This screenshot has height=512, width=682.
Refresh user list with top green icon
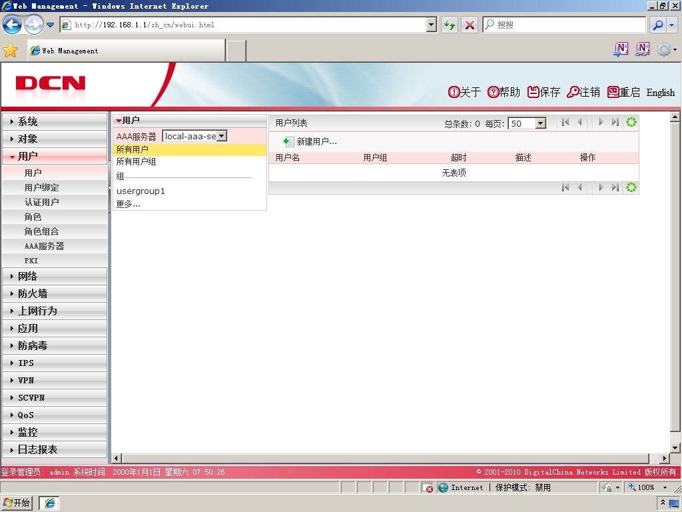(x=631, y=123)
